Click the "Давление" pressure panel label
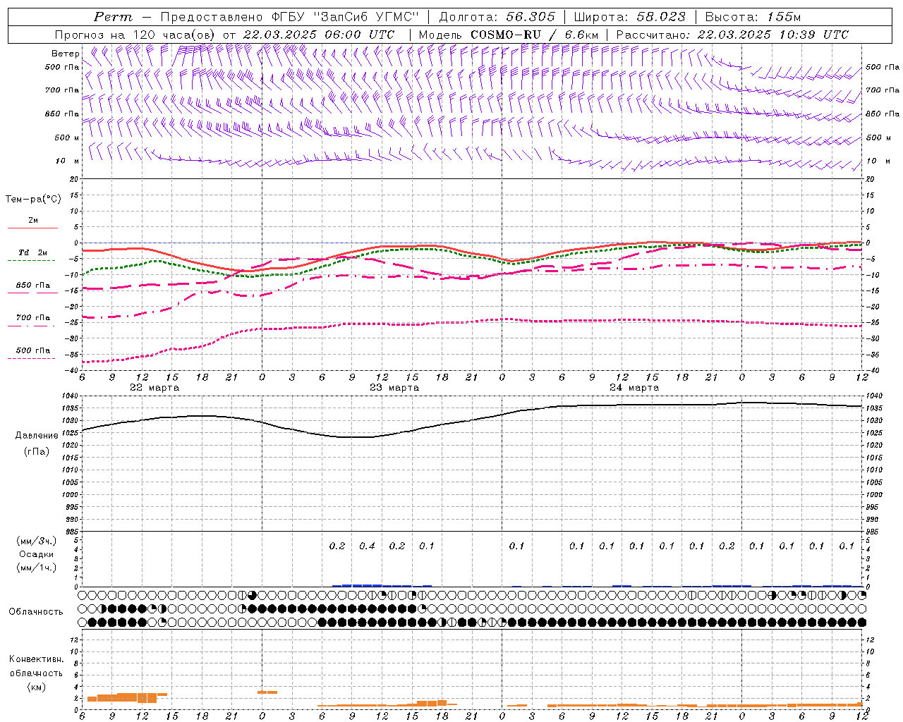Screen dimensions: 903x722 37,435
